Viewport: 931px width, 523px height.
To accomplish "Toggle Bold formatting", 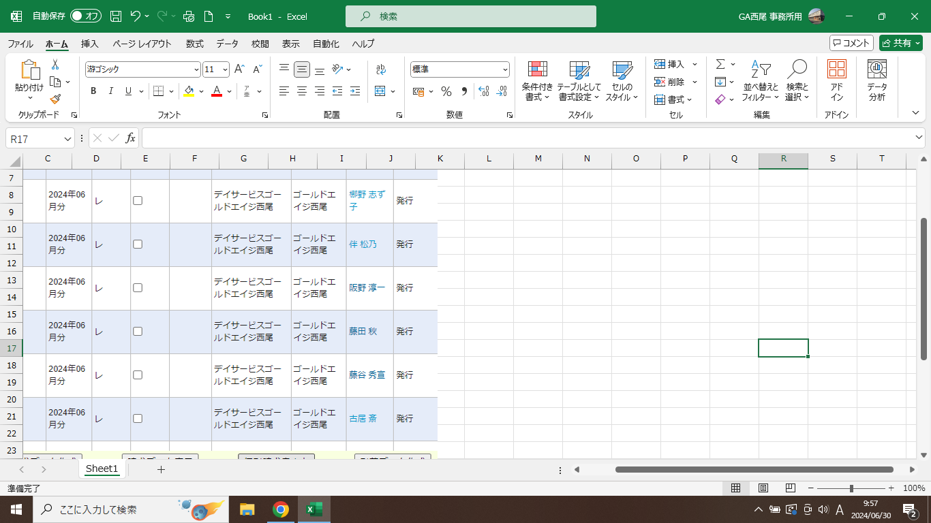I will pyautogui.click(x=93, y=91).
